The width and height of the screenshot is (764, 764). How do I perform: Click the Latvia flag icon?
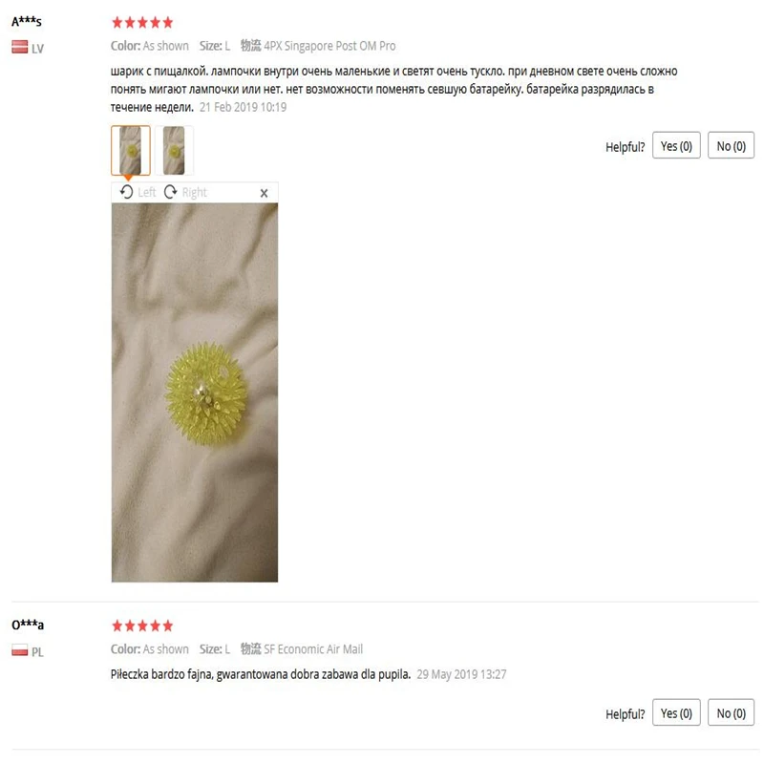click(19, 47)
